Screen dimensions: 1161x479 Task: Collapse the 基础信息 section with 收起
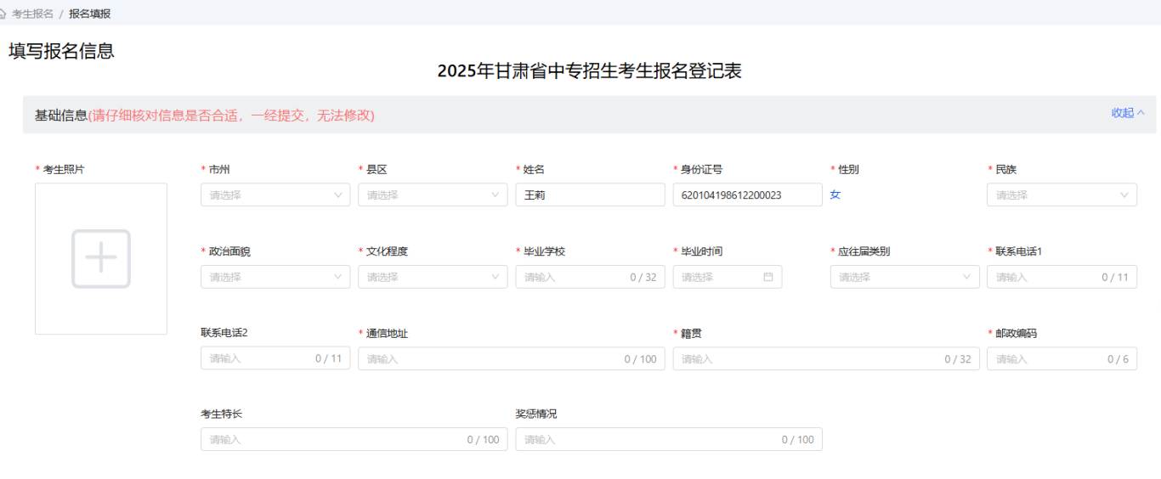[1128, 113]
